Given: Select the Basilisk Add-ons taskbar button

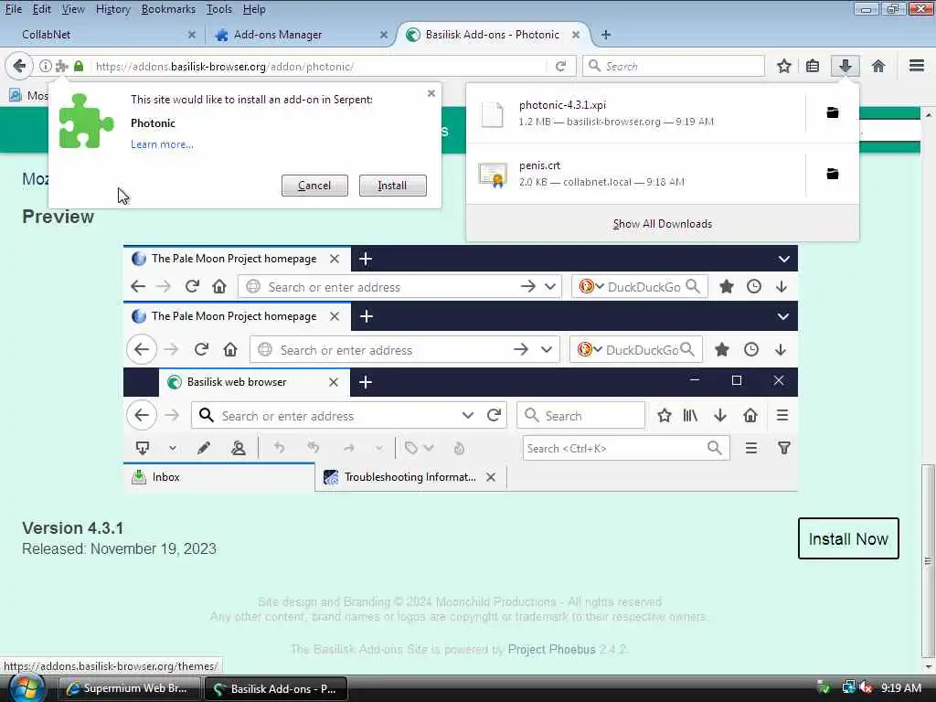Looking at the screenshot, I should pos(276,688).
